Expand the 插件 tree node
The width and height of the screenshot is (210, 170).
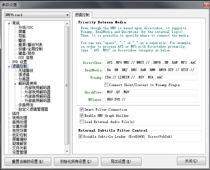[x=9, y=114]
